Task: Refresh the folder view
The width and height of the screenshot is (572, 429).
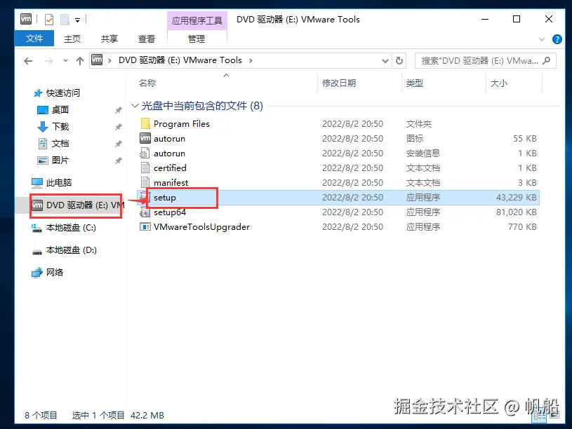Action: (399, 61)
